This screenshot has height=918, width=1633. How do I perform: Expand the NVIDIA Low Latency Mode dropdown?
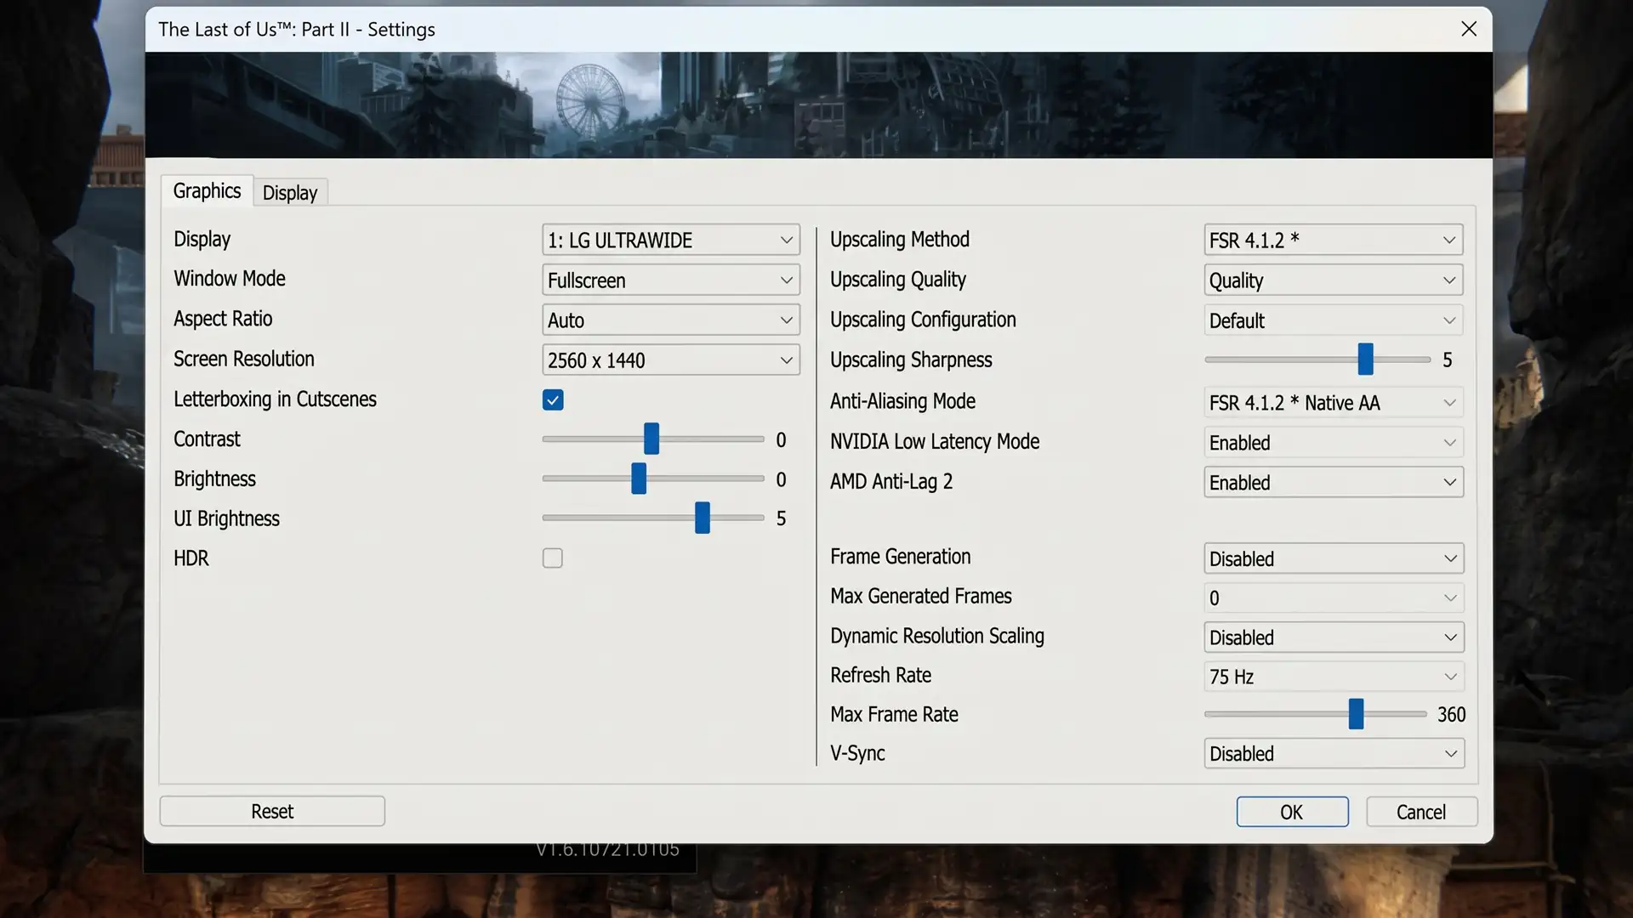[1333, 443]
